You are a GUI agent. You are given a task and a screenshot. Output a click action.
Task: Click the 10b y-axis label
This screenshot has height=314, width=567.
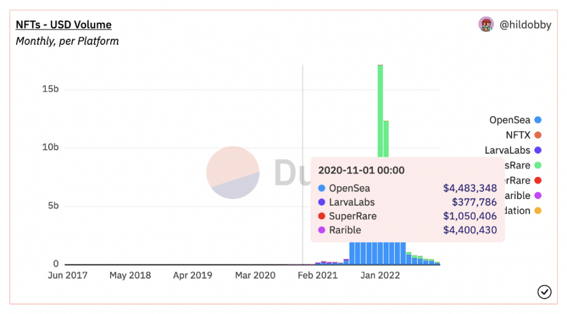(50, 147)
